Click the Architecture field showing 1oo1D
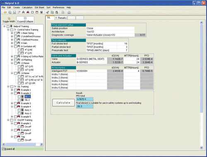207x157 pixels. (x=110, y=31)
